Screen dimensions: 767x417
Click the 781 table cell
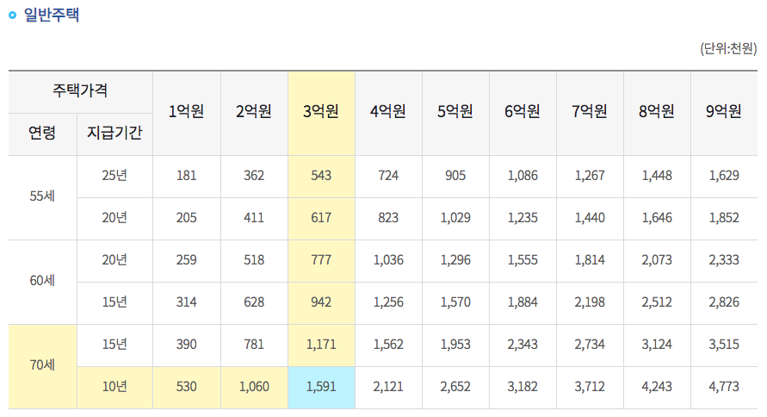tap(254, 345)
